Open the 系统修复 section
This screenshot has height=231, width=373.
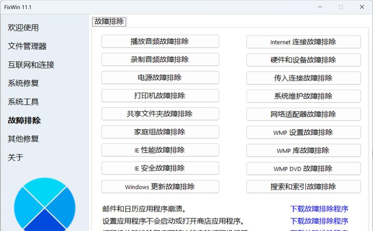pyautogui.click(x=23, y=83)
